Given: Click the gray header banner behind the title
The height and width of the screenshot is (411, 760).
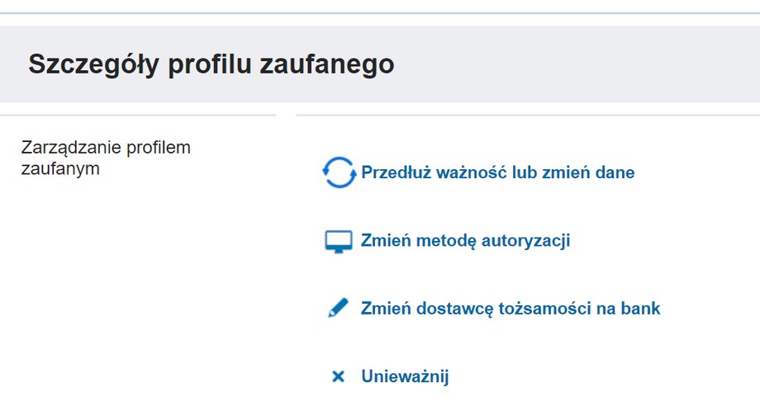Looking at the screenshot, I should [x=380, y=64].
